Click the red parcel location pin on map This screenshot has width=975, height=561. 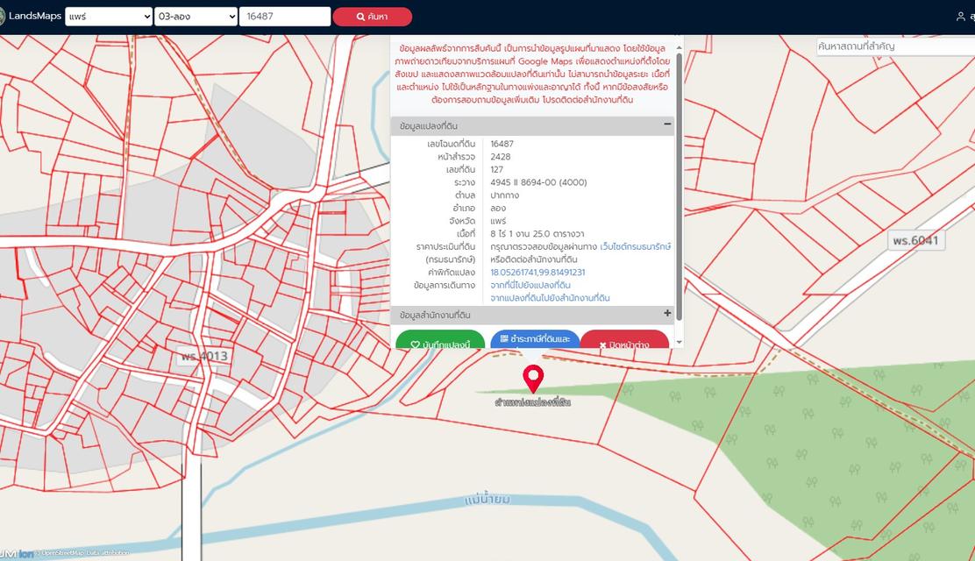533,379
